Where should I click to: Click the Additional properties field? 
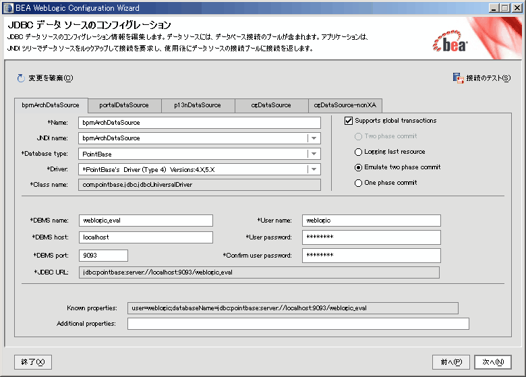point(298,324)
